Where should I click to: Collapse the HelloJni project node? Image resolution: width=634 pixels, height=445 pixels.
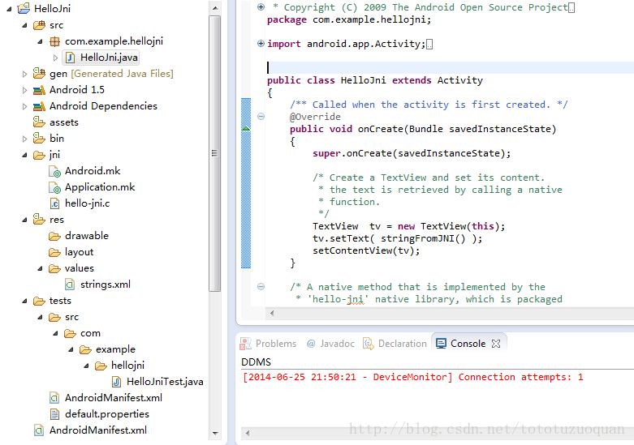coord(9,8)
